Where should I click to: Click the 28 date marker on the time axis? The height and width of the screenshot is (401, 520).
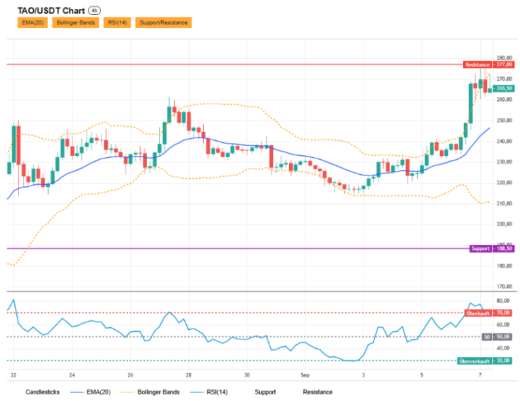coord(188,375)
